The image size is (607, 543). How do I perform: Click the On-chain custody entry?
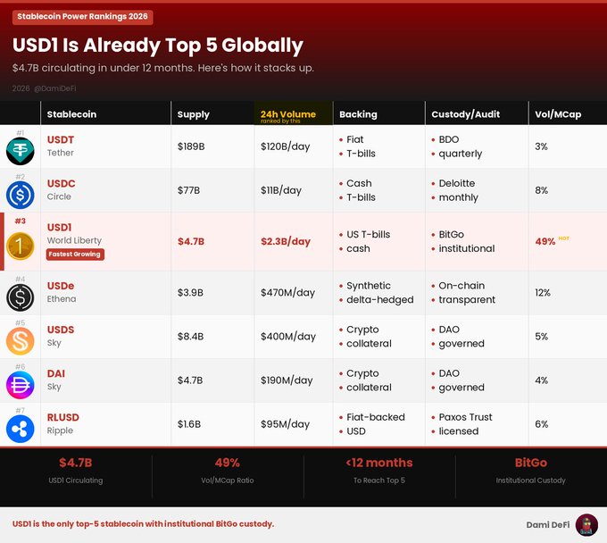pos(461,286)
